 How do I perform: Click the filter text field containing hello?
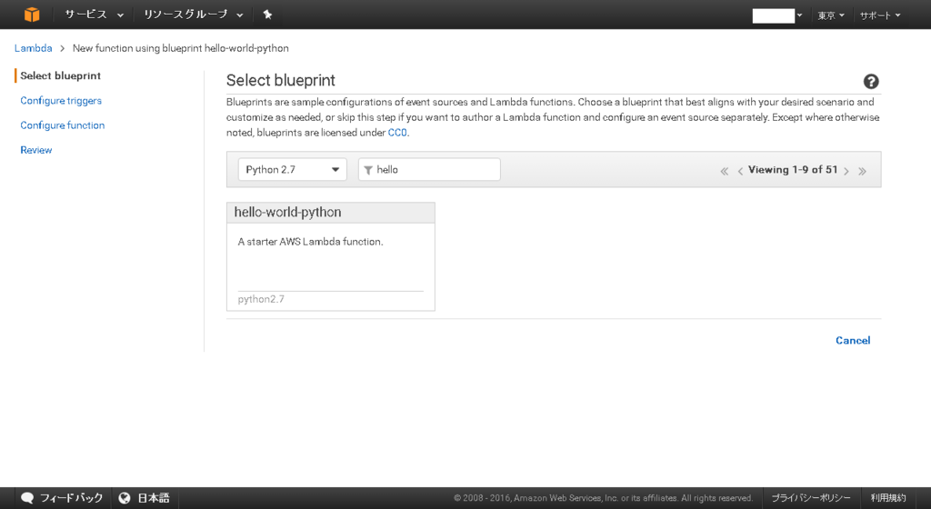click(429, 170)
